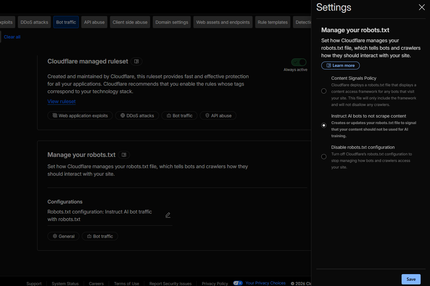Click the Save button in Settings

(411, 279)
